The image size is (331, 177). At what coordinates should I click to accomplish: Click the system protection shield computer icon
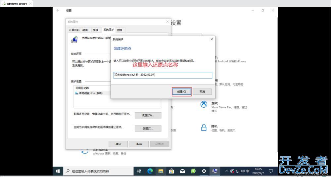click(x=74, y=40)
